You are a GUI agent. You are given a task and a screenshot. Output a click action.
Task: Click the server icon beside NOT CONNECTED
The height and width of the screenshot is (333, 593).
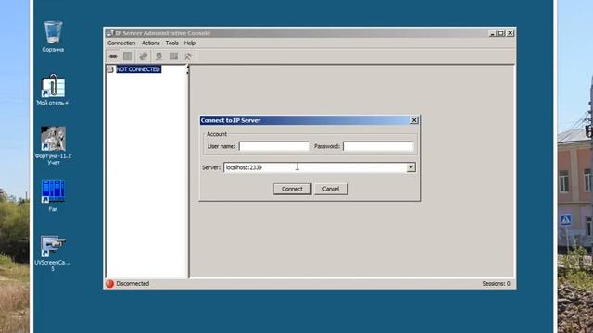click(110, 69)
